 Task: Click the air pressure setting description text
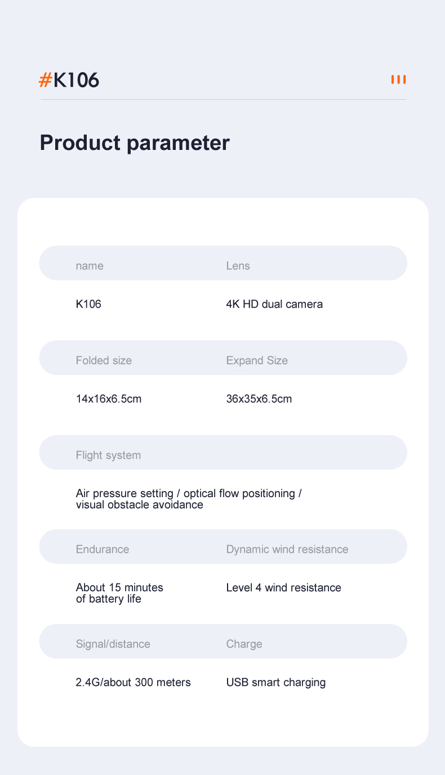coord(189,499)
